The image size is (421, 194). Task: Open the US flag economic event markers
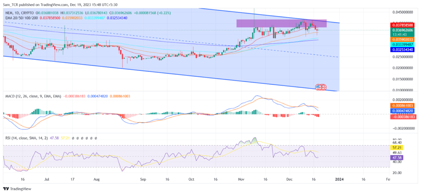coord(321,87)
